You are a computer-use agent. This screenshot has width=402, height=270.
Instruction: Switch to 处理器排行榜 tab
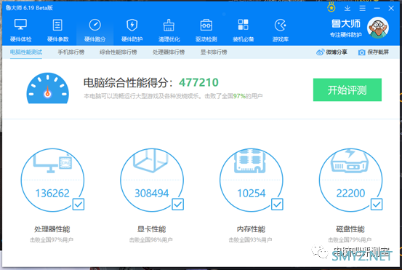click(x=169, y=52)
